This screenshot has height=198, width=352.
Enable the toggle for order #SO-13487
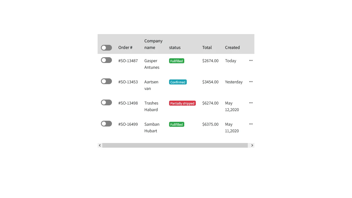(106, 60)
